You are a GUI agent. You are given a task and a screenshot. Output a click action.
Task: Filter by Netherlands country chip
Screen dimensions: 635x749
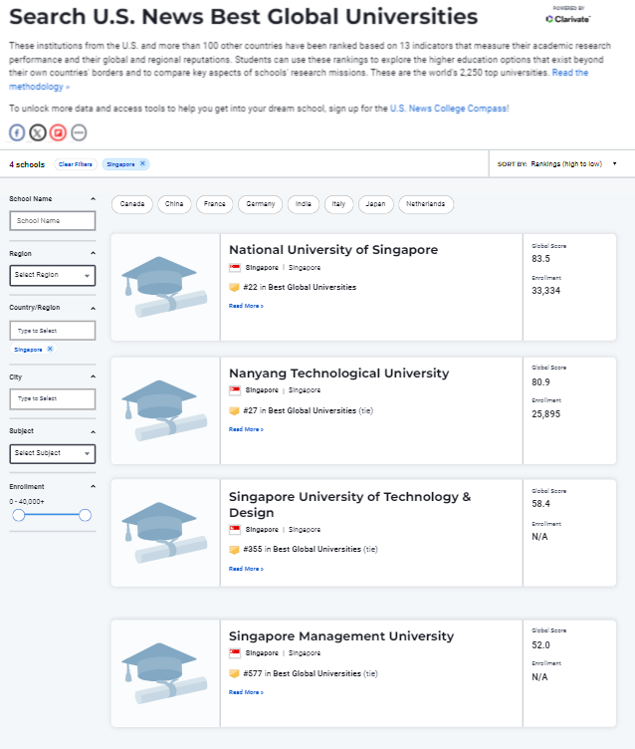click(x=426, y=204)
